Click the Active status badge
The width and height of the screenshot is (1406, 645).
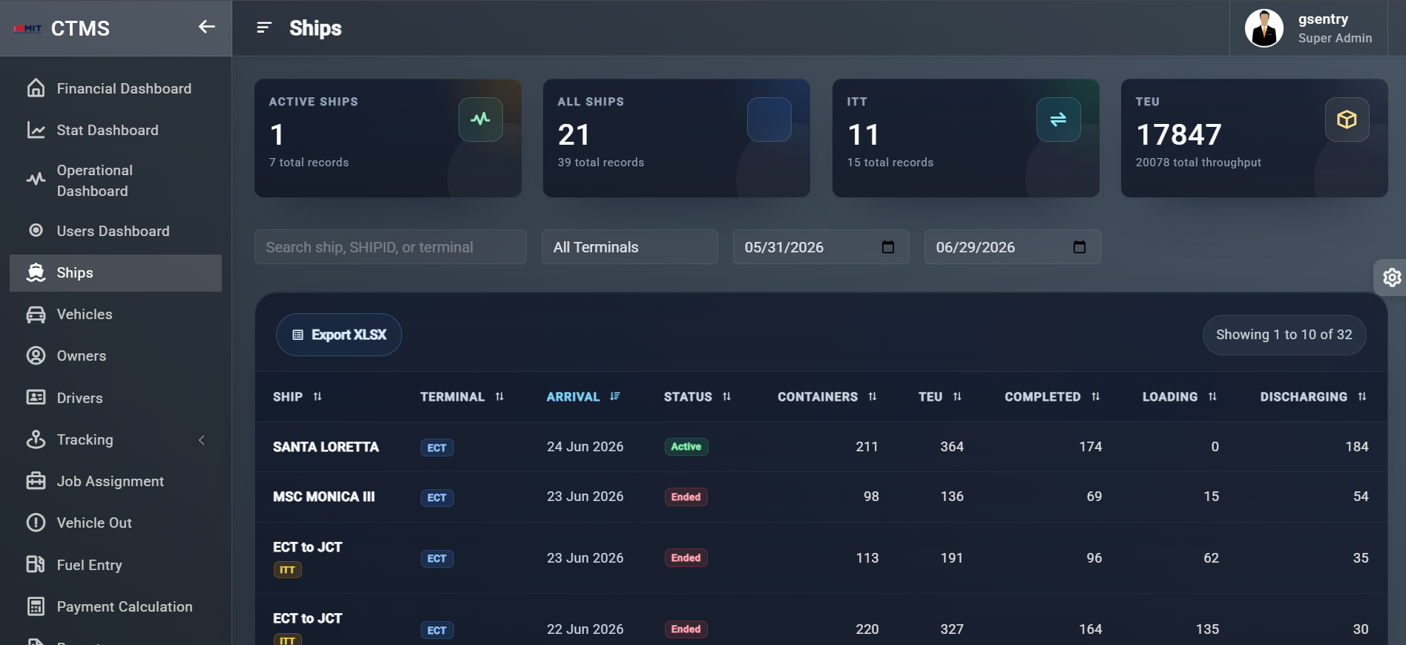pyautogui.click(x=686, y=447)
